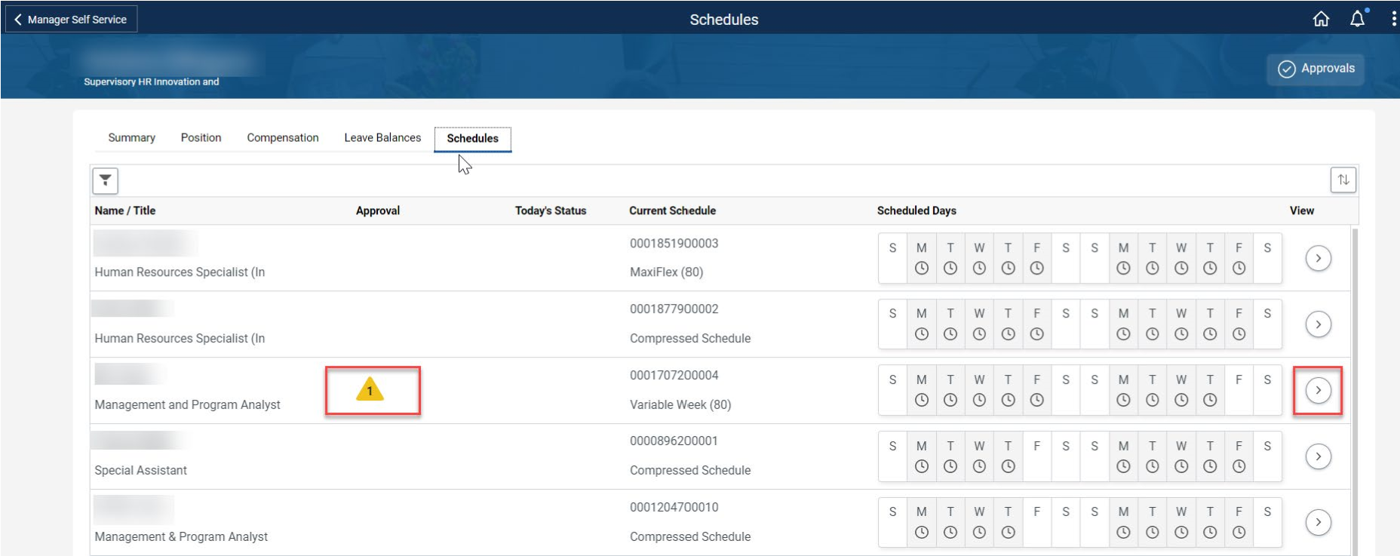Click the Management and Program Analyst title
This screenshot has width=1400, height=556.
[187, 404]
